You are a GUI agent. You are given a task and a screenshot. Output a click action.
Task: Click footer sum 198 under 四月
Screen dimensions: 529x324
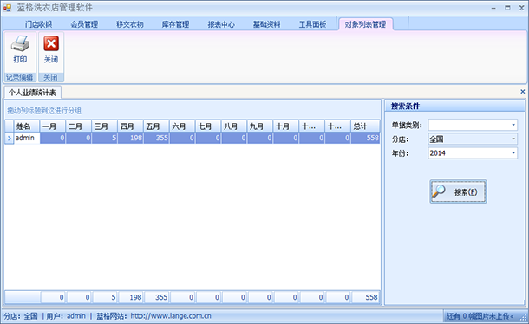131,297
